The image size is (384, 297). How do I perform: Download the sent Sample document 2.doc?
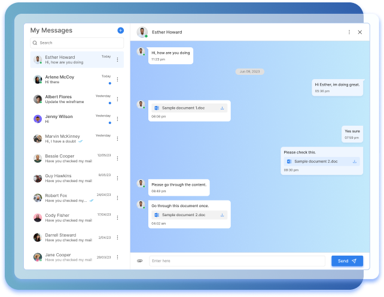pos(355,161)
